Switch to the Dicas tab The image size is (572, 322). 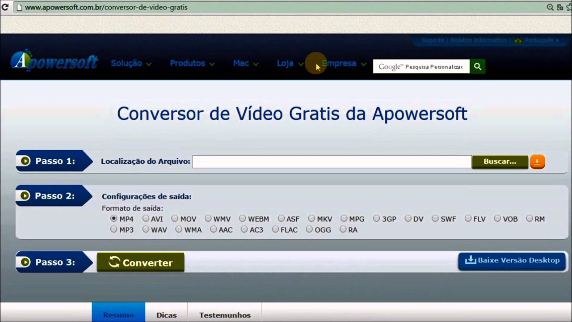[166, 313]
